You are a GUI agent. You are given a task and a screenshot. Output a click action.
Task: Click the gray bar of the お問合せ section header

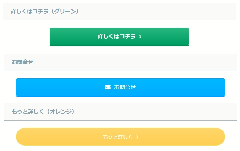(145, 62)
